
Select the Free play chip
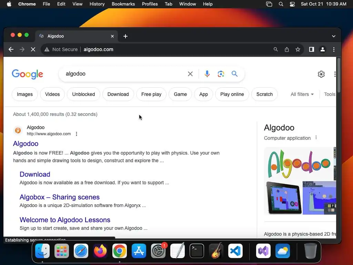pyautogui.click(x=151, y=94)
